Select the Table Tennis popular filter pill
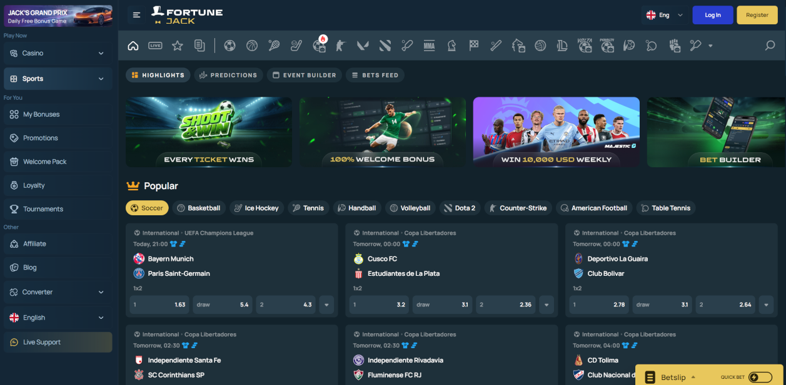 coord(666,208)
